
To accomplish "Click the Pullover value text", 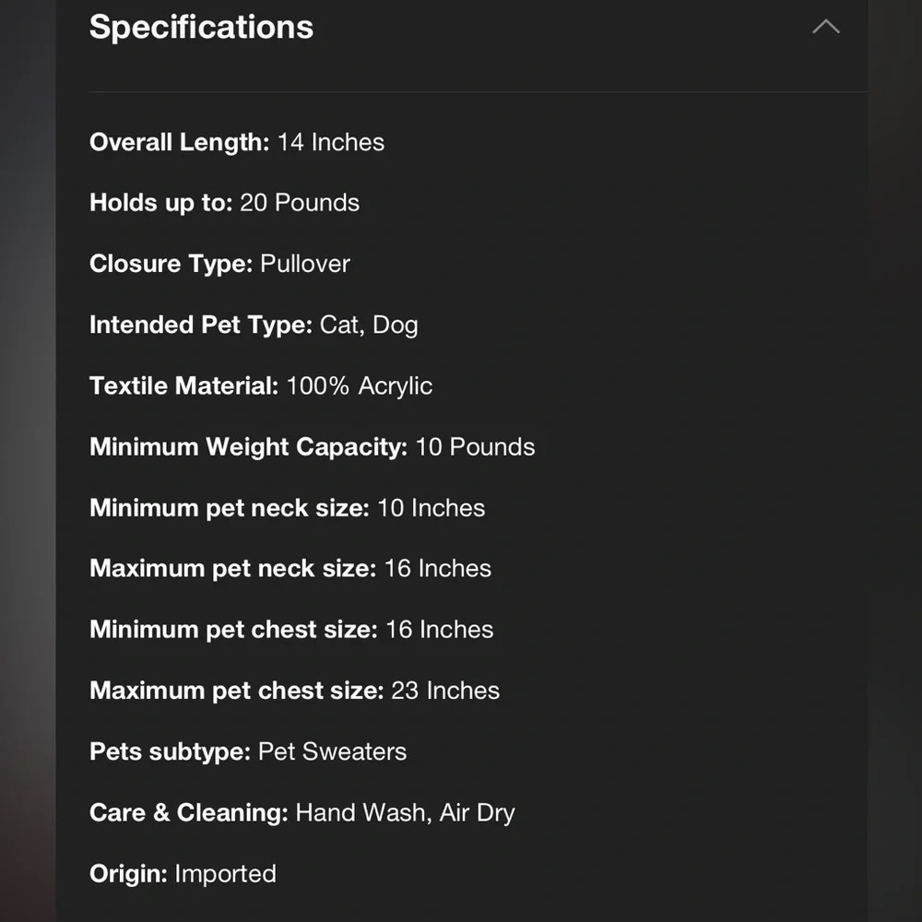I will (x=305, y=264).
